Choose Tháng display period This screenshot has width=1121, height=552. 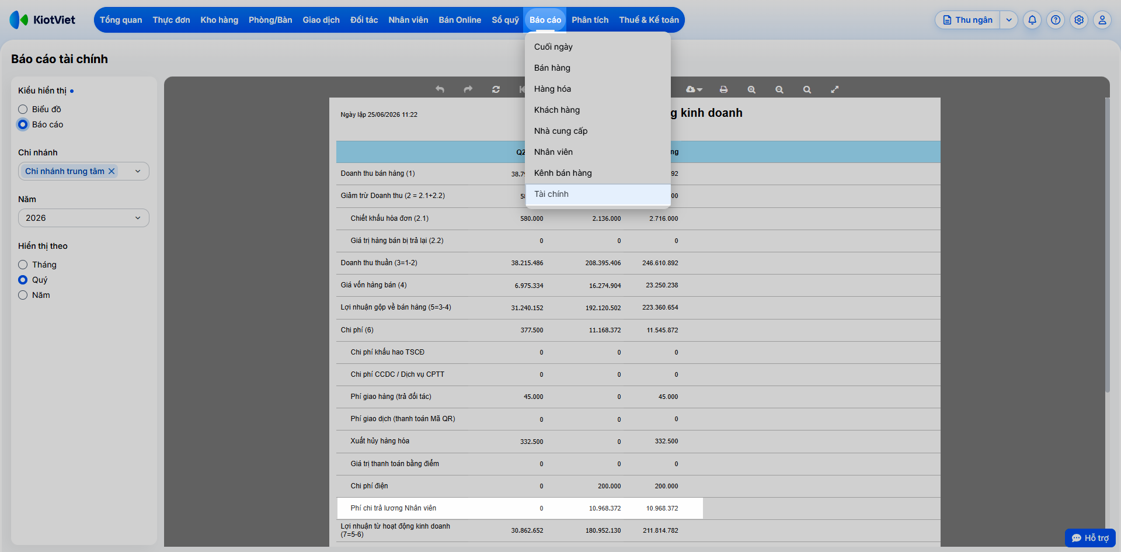[23, 265]
